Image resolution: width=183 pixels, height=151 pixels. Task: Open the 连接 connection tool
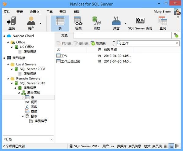(12, 24)
